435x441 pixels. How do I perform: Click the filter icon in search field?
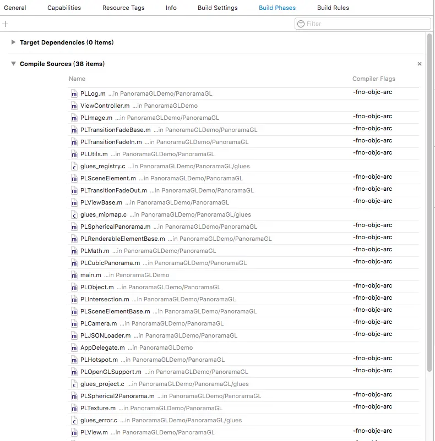click(x=301, y=24)
